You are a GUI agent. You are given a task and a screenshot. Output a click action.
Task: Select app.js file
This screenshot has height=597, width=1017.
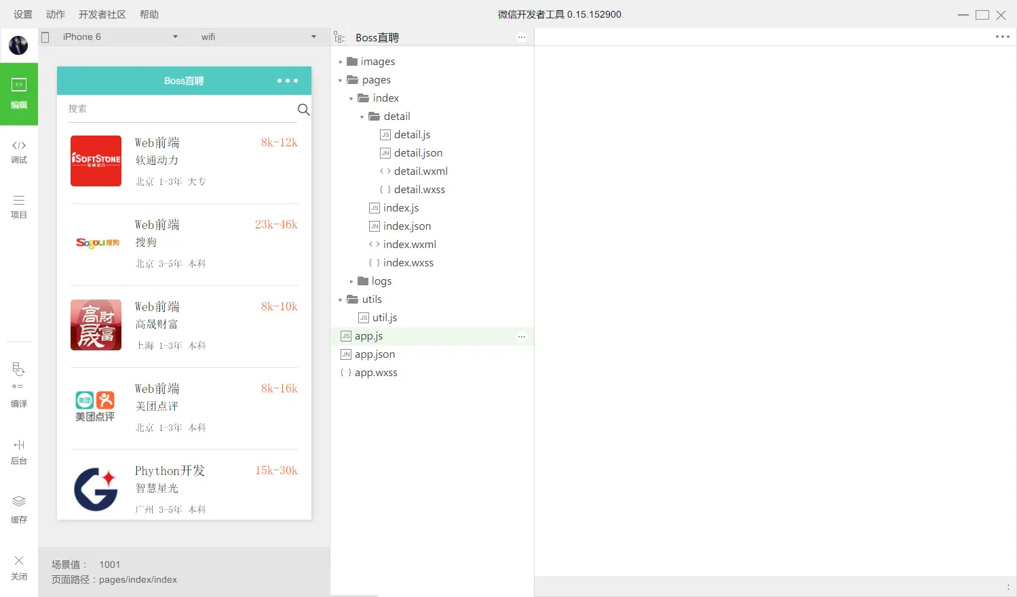(432, 336)
